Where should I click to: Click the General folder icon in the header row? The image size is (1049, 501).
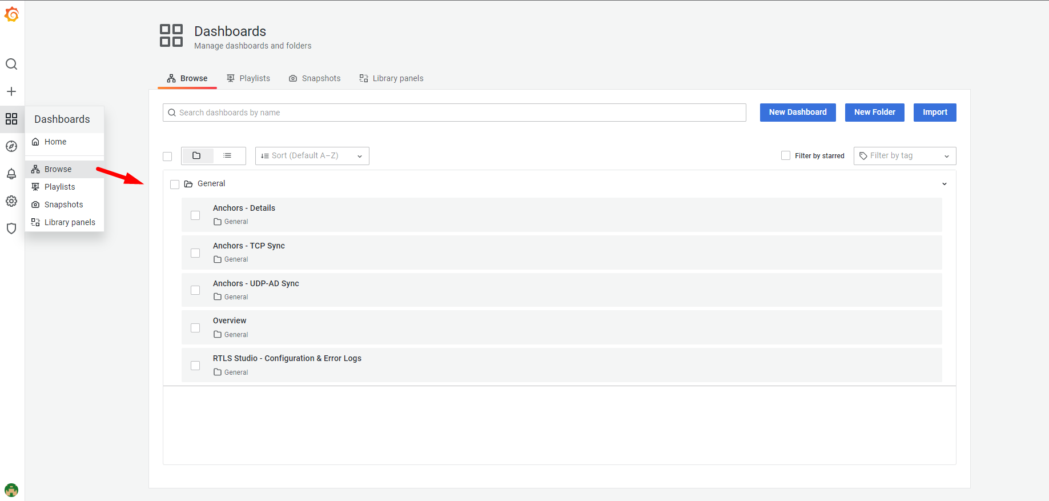(188, 184)
